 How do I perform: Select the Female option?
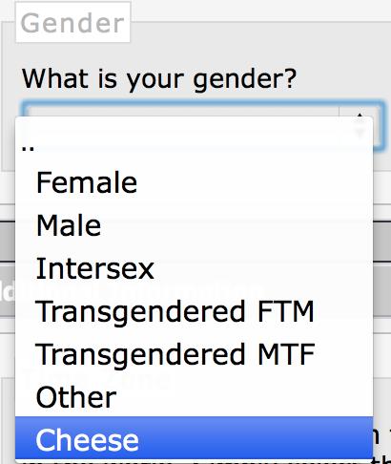pos(194,182)
